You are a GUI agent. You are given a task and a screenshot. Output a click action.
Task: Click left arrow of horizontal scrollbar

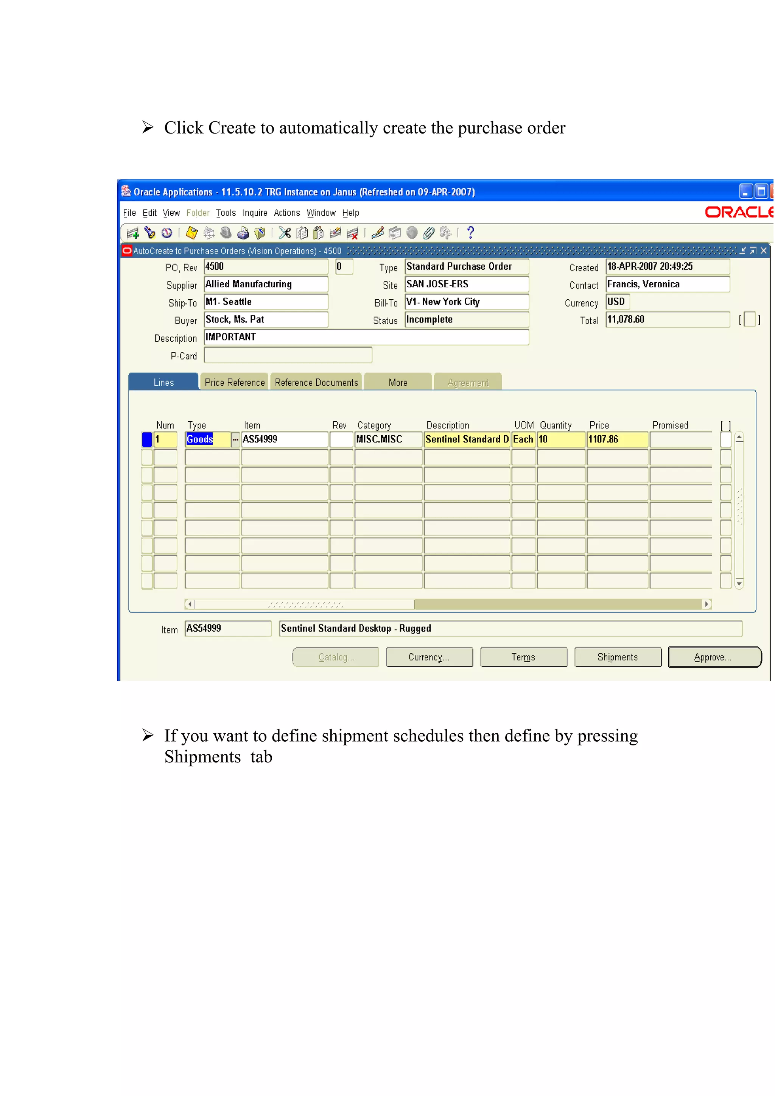[x=190, y=605]
